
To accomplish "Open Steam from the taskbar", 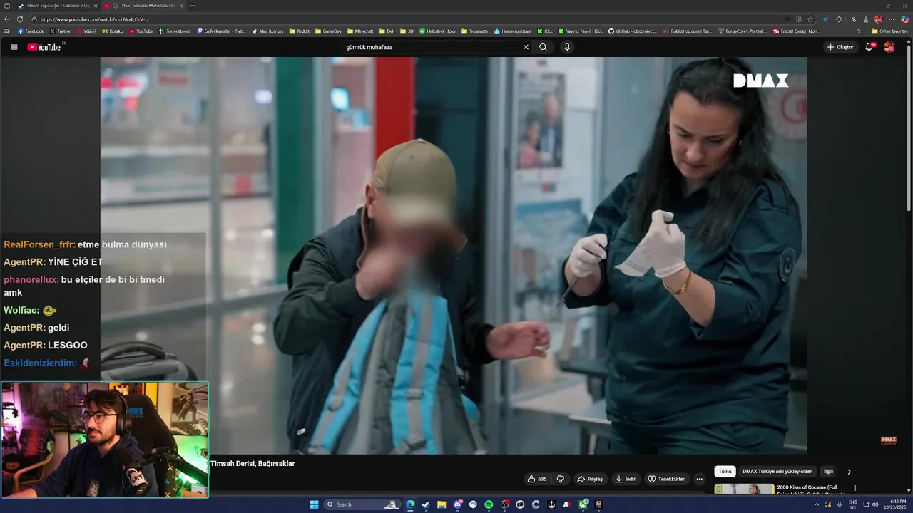I will point(426,504).
